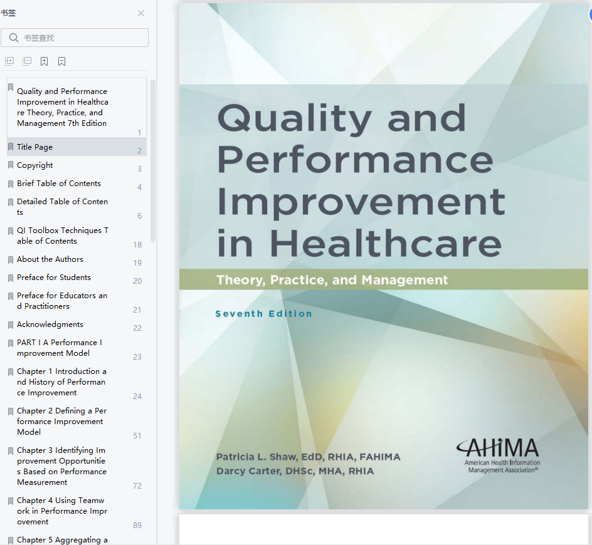Close the bookmarks panel
Viewport: 592px width, 545px height.
point(141,13)
